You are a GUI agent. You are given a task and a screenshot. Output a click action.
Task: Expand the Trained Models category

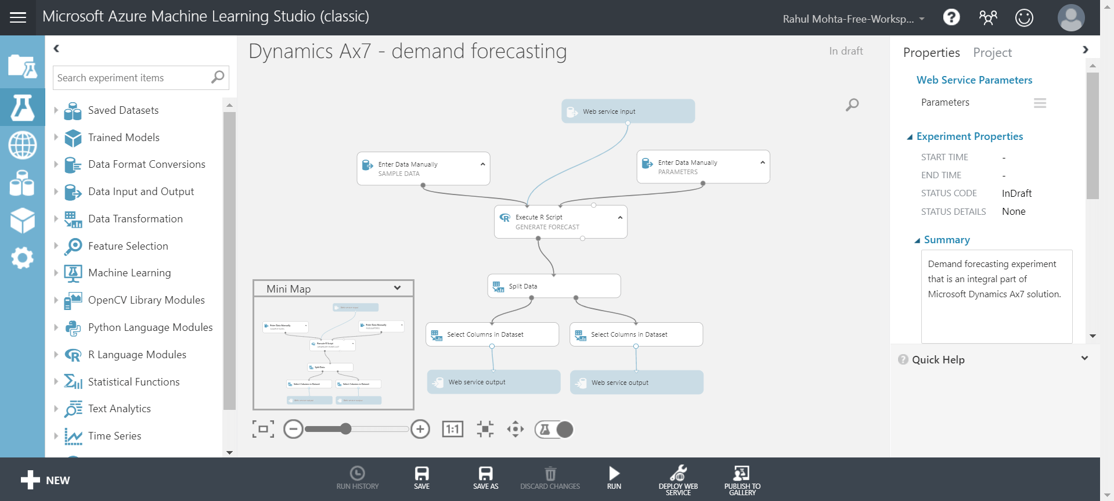pyautogui.click(x=56, y=137)
